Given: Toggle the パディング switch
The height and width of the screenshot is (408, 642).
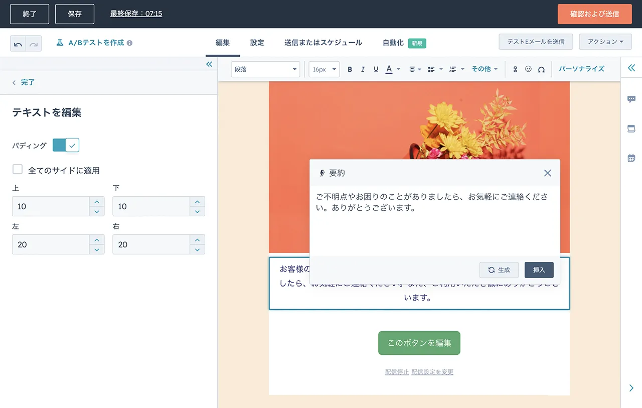Looking at the screenshot, I should pos(66,145).
